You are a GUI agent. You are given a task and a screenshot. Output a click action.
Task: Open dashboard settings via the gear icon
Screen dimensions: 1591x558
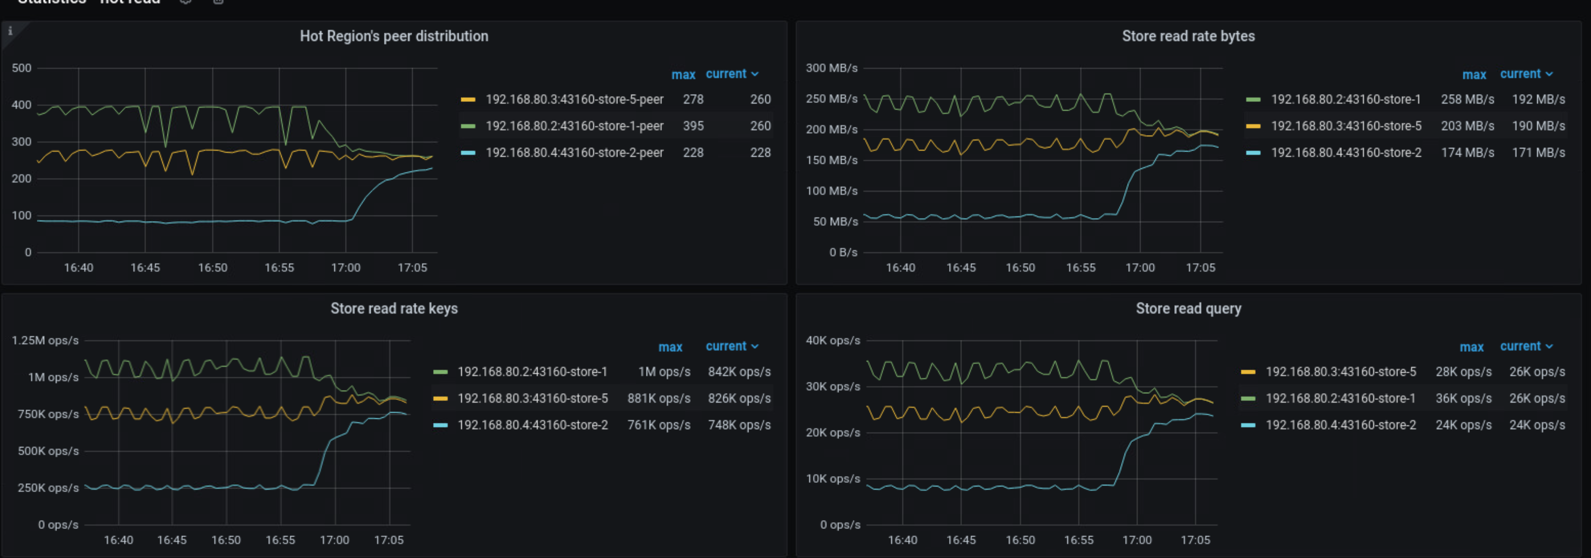tap(185, 2)
